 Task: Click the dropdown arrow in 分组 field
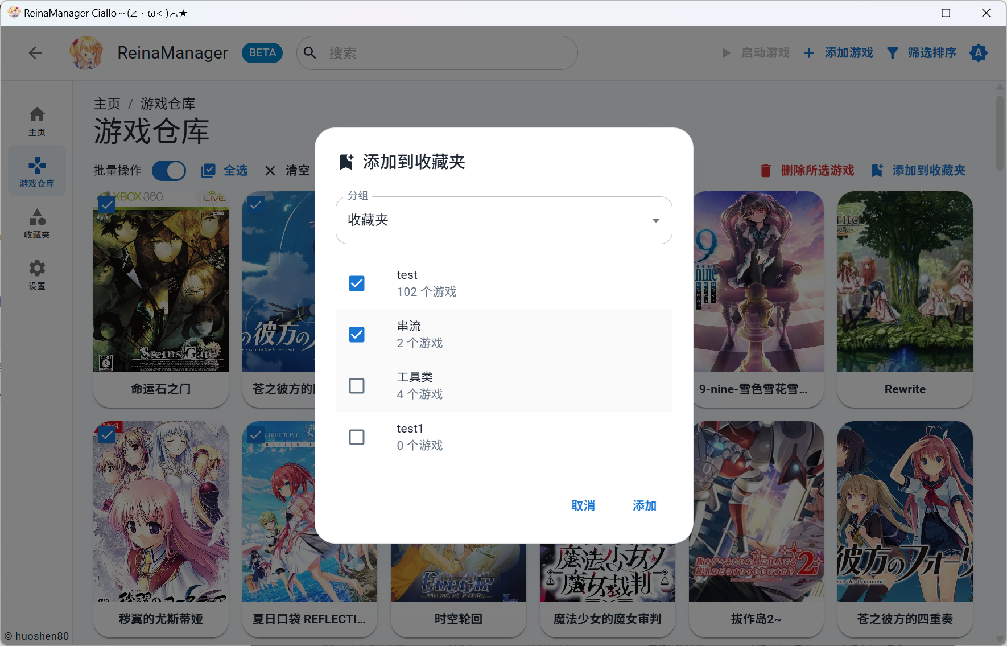[656, 220]
